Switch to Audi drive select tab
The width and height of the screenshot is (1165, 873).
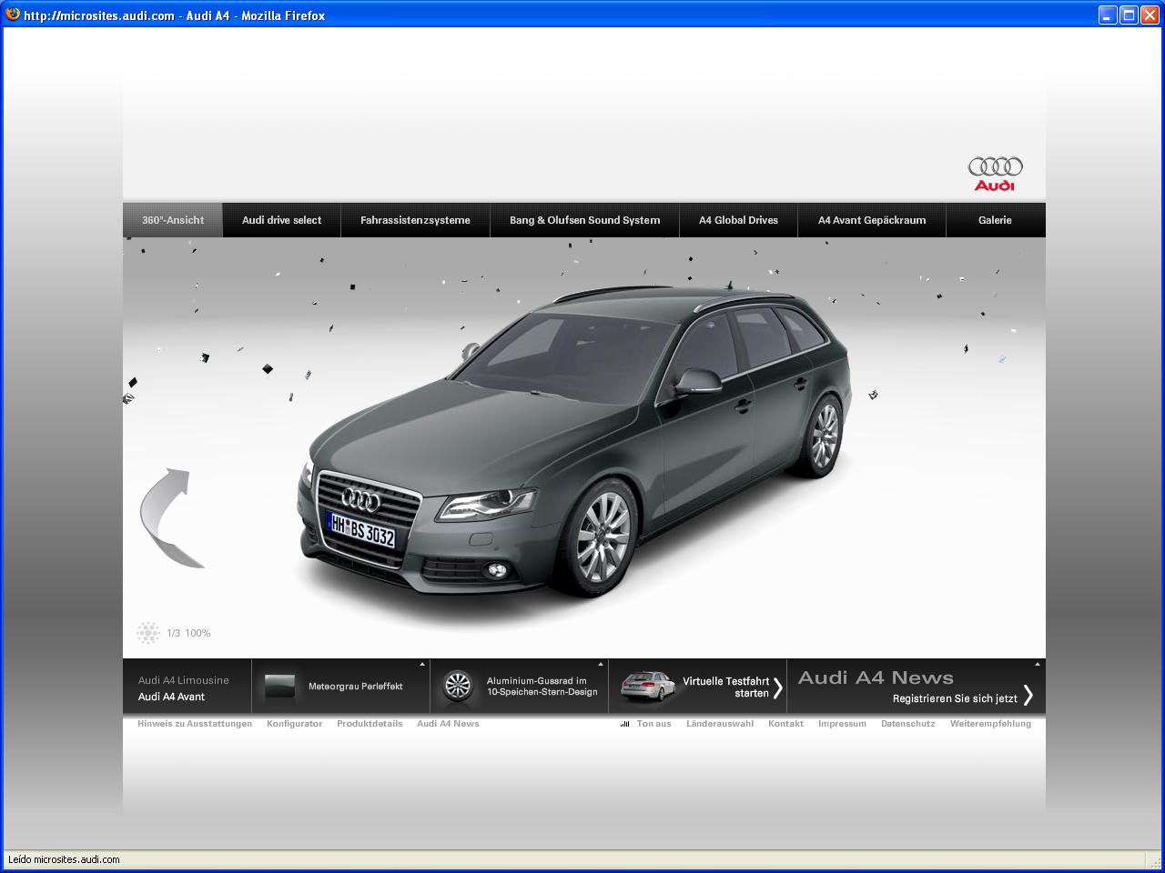282,220
